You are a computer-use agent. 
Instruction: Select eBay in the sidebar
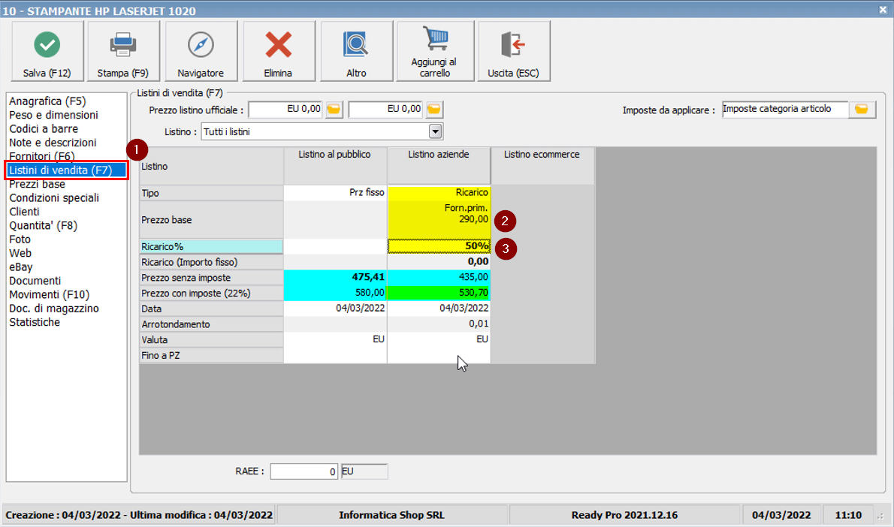point(20,267)
